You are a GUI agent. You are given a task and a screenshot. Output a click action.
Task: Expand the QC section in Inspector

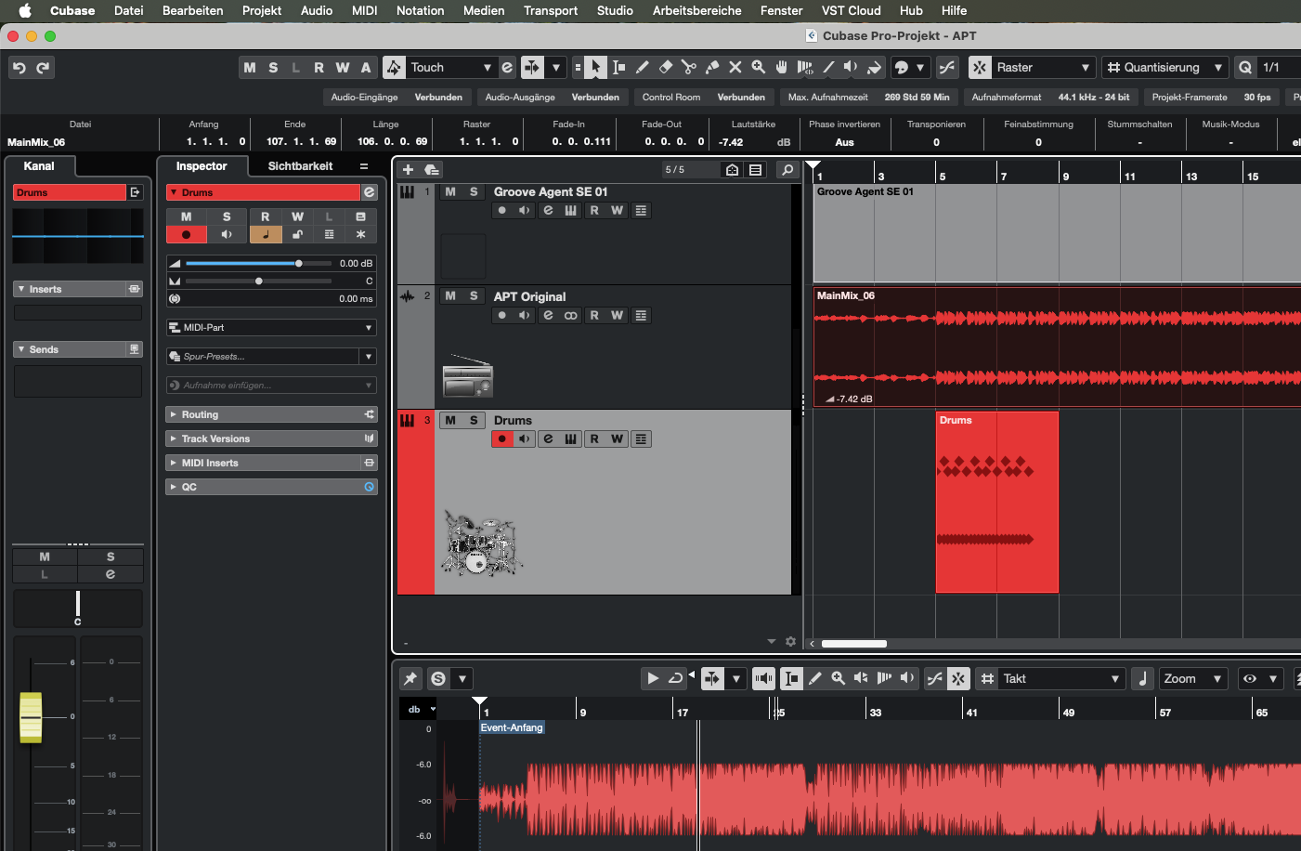pos(271,487)
